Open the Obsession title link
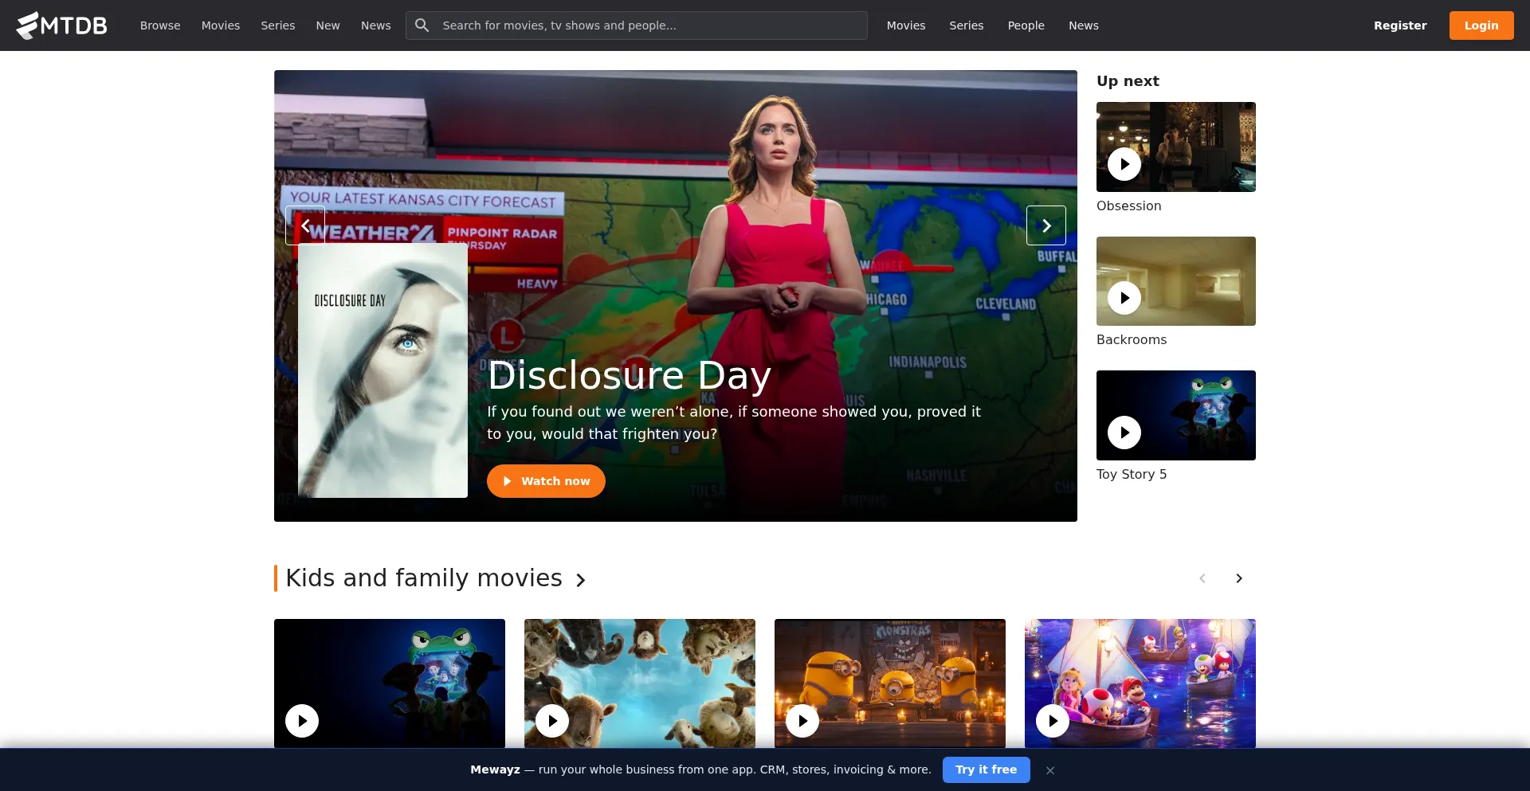The width and height of the screenshot is (1530, 791). tap(1129, 206)
